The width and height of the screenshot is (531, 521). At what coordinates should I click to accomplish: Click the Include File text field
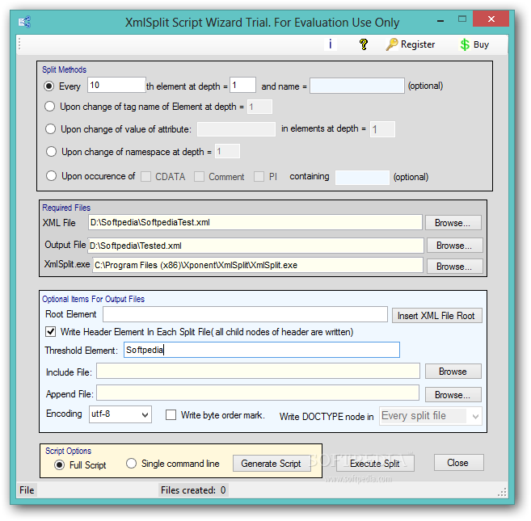(x=258, y=371)
